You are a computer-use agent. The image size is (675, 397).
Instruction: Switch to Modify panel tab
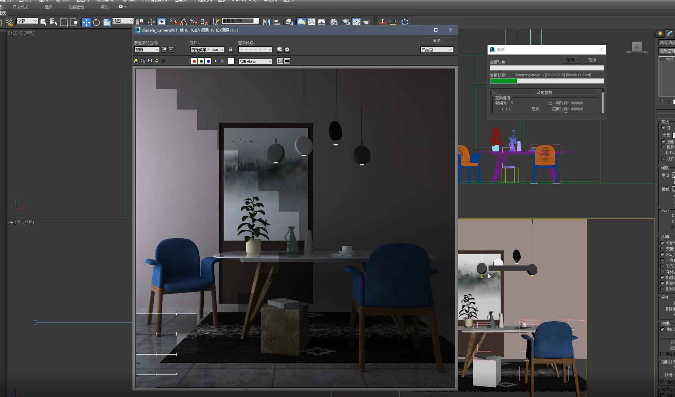(x=670, y=34)
